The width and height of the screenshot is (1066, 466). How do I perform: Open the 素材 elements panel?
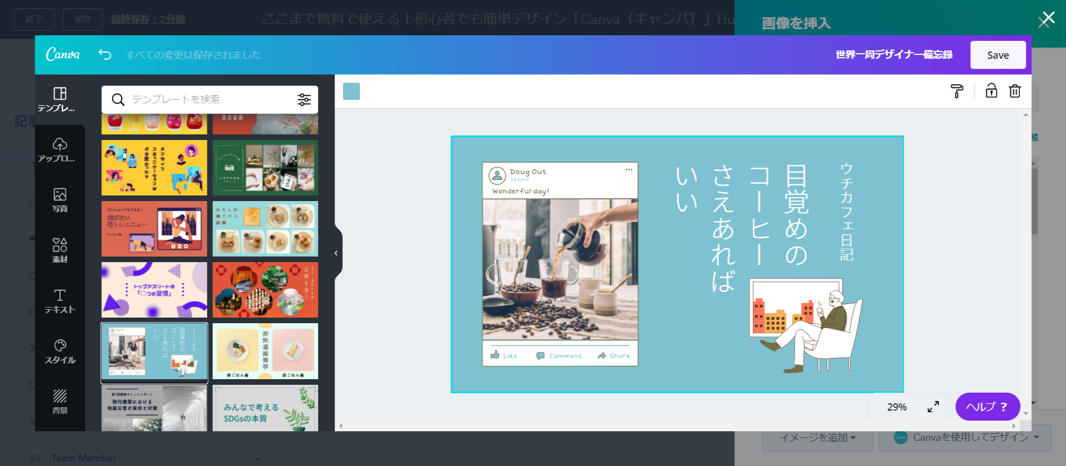pyautogui.click(x=60, y=250)
